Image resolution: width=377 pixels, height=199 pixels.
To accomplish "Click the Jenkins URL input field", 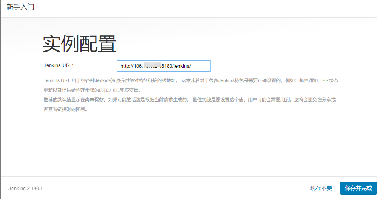I will (x=164, y=66).
